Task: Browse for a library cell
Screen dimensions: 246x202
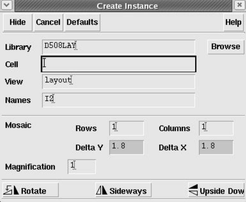Action: tap(225, 47)
